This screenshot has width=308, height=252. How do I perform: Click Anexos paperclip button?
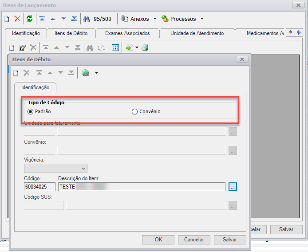135,19
